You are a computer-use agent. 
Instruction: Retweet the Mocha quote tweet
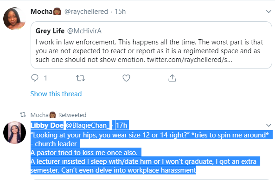[80, 78]
